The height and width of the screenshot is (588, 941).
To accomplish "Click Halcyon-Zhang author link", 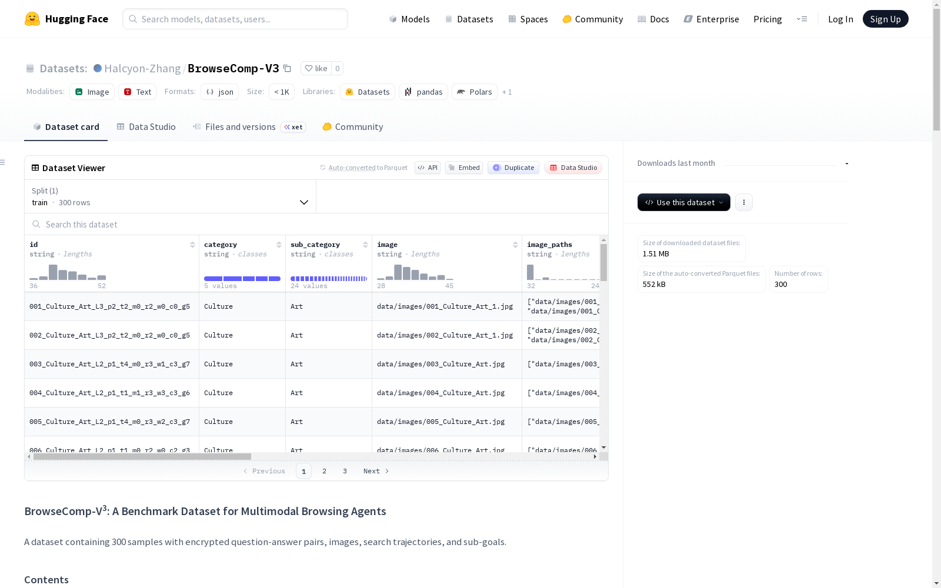I will (142, 68).
